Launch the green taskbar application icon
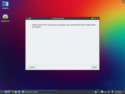Viewport: 125px width, 94px height. pos(12,92)
